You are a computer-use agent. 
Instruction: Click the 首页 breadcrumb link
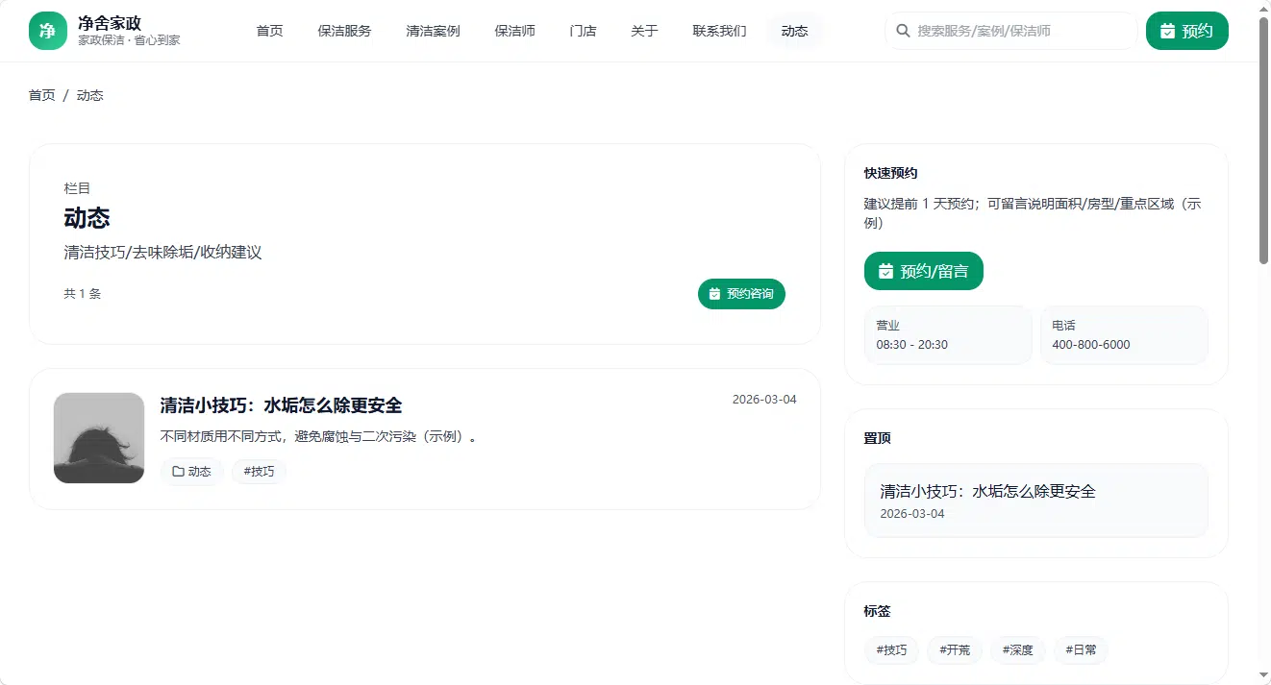coord(41,95)
